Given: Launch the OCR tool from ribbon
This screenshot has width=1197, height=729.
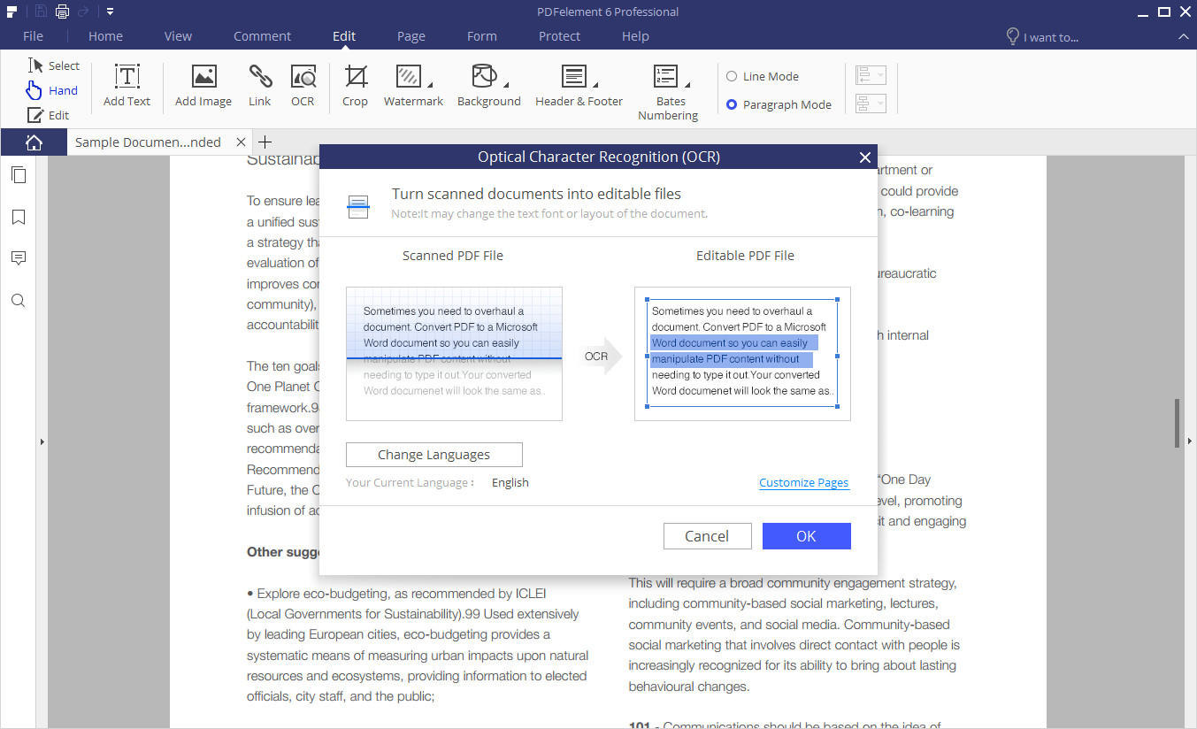Looking at the screenshot, I should [x=303, y=86].
